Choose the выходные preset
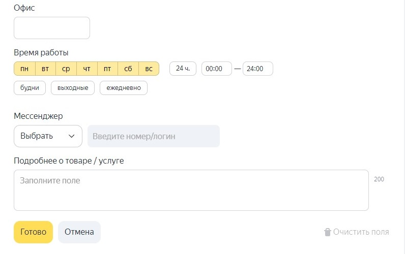 (x=73, y=88)
